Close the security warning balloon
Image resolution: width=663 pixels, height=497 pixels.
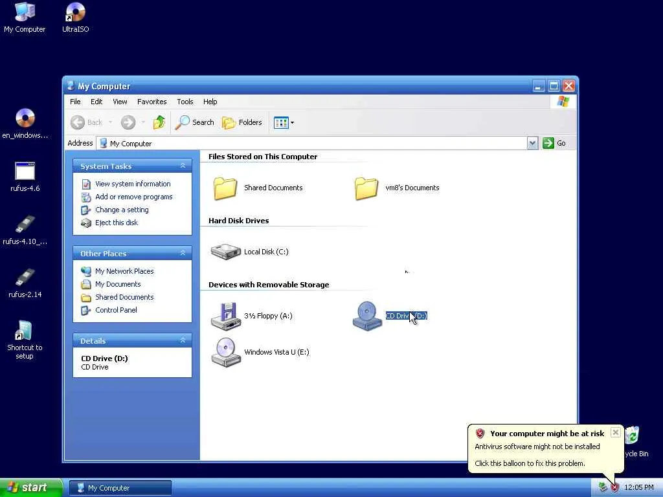click(x=616, y=432)
